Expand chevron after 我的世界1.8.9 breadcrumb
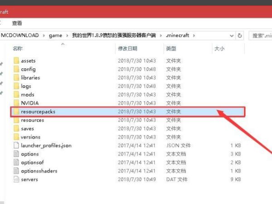The height and width of the screenshot is (204, 272). coord(161,35)
